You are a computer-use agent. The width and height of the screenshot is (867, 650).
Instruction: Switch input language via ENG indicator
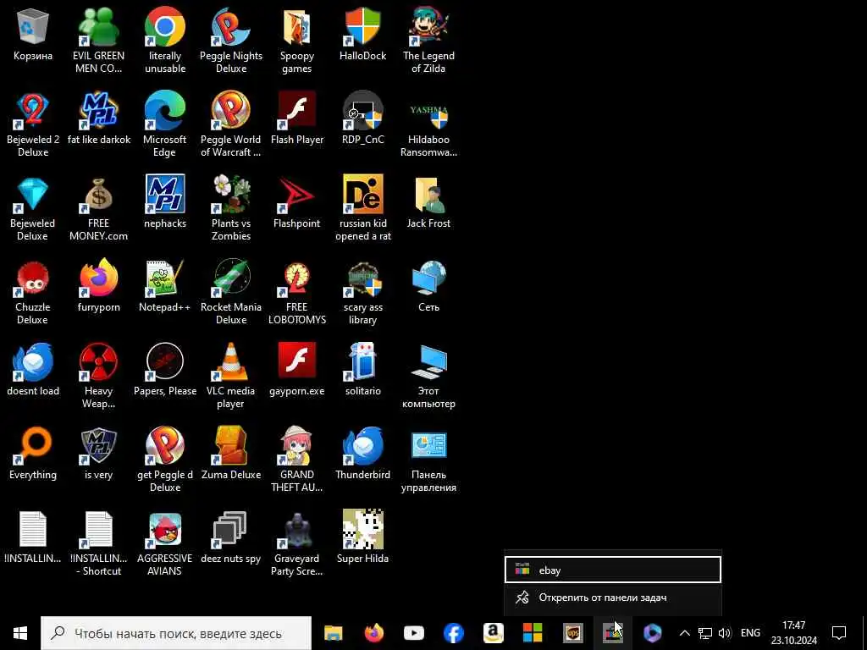tap(750, 633)
